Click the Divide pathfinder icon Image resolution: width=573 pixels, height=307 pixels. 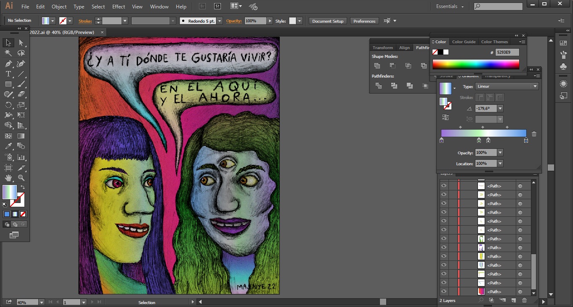(x=378, y=86)
